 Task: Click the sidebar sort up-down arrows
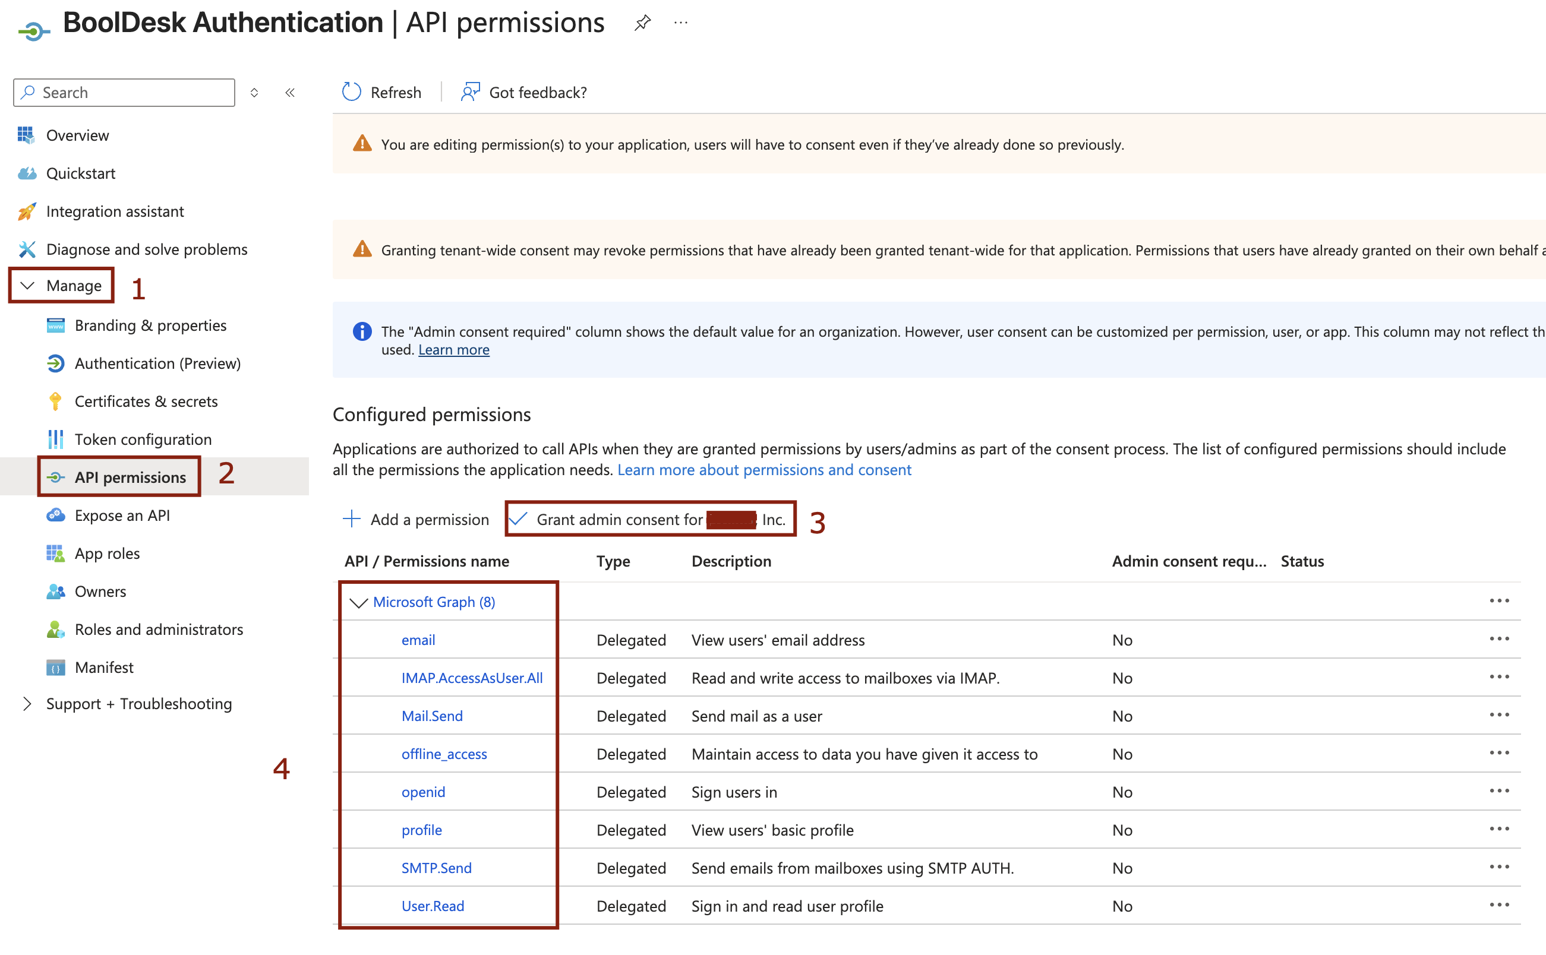coord(254,93)
